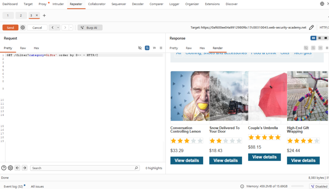Close Repeater tab 3
The image size is (329, 189).
pyautogui.click(x=37, y=15)
